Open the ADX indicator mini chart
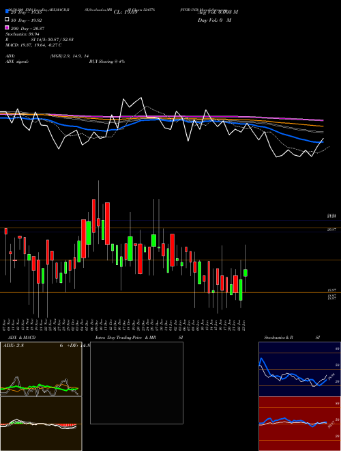 [x=41, y=369]
